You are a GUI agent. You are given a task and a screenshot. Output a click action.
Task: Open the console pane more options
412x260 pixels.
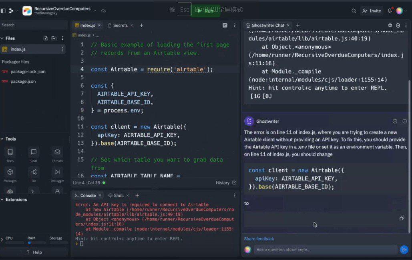pos(235,196)
